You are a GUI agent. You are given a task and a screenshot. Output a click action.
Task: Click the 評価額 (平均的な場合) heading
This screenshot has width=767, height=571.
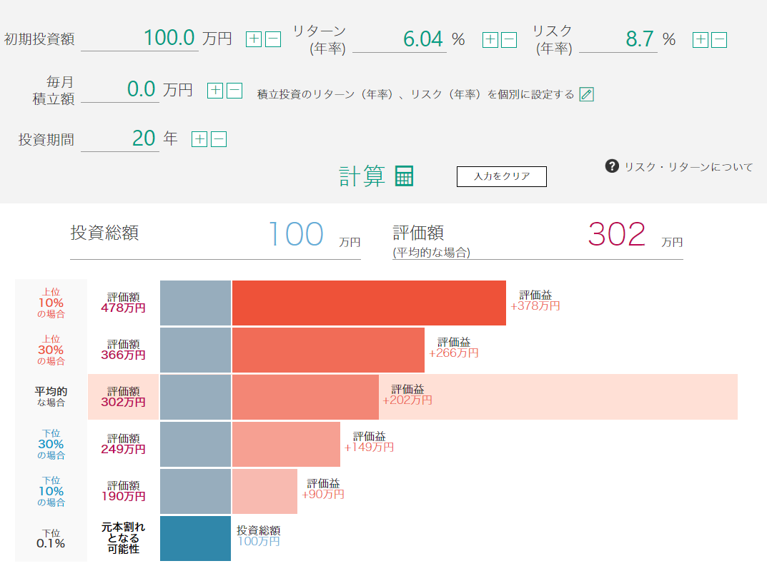tap(431, 241)
